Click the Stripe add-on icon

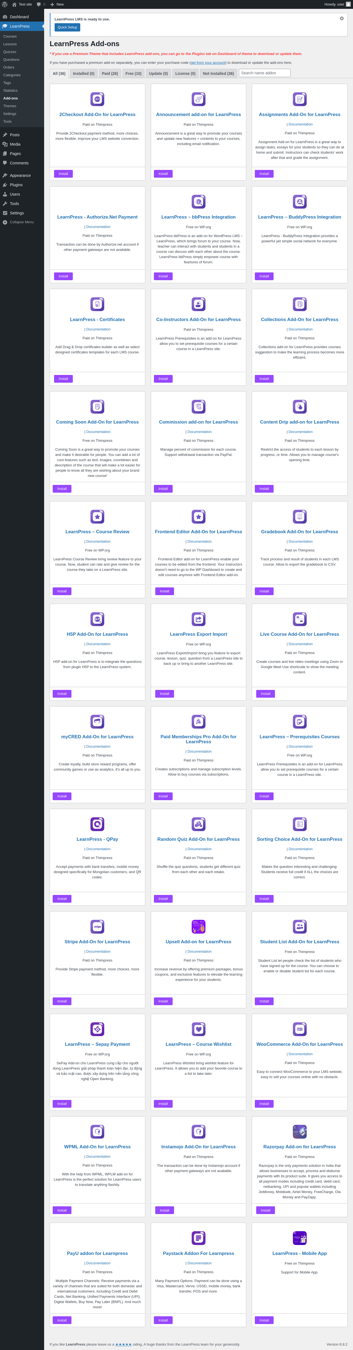coord(97,926)
